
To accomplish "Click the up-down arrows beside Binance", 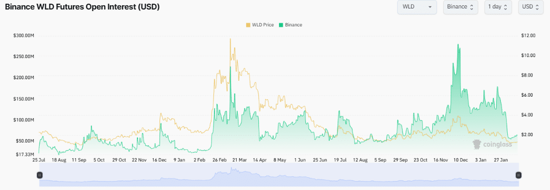I will [471, 7].
